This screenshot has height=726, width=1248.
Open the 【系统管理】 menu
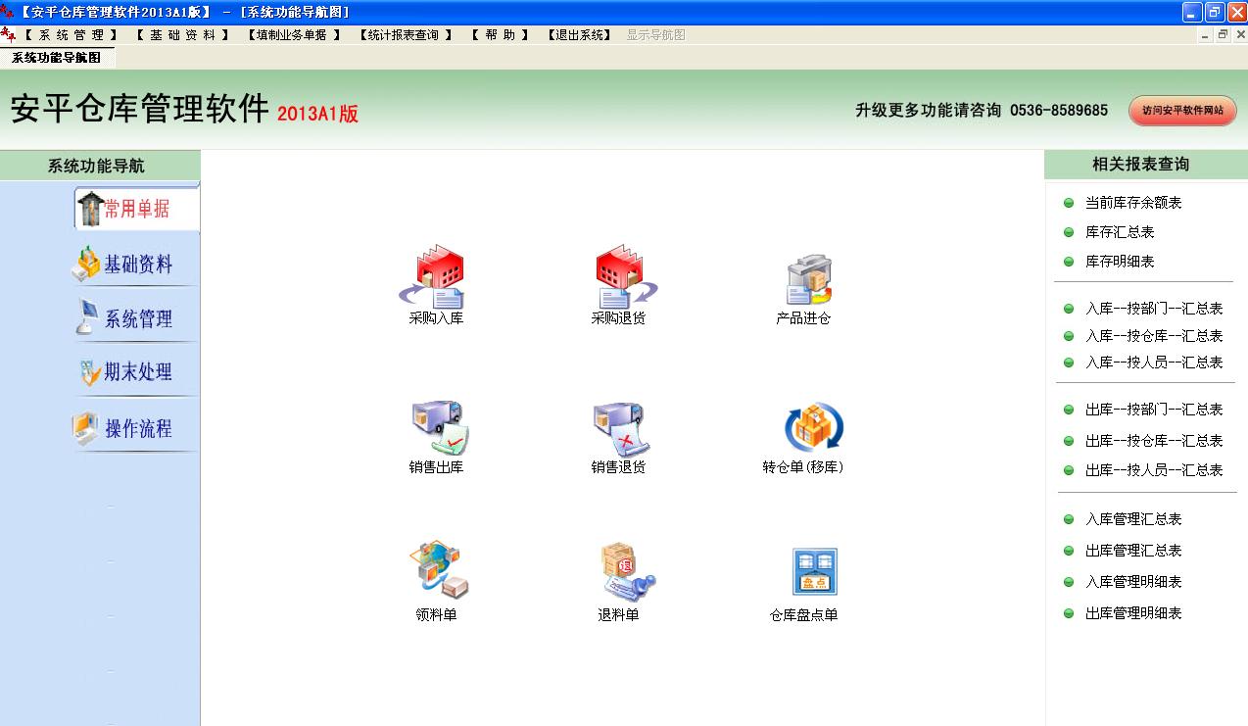coord(71,35)
